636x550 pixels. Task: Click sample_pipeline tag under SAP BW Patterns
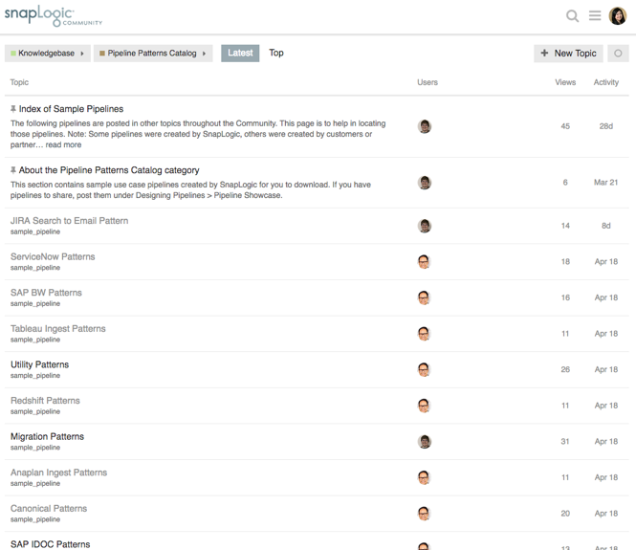35,304
